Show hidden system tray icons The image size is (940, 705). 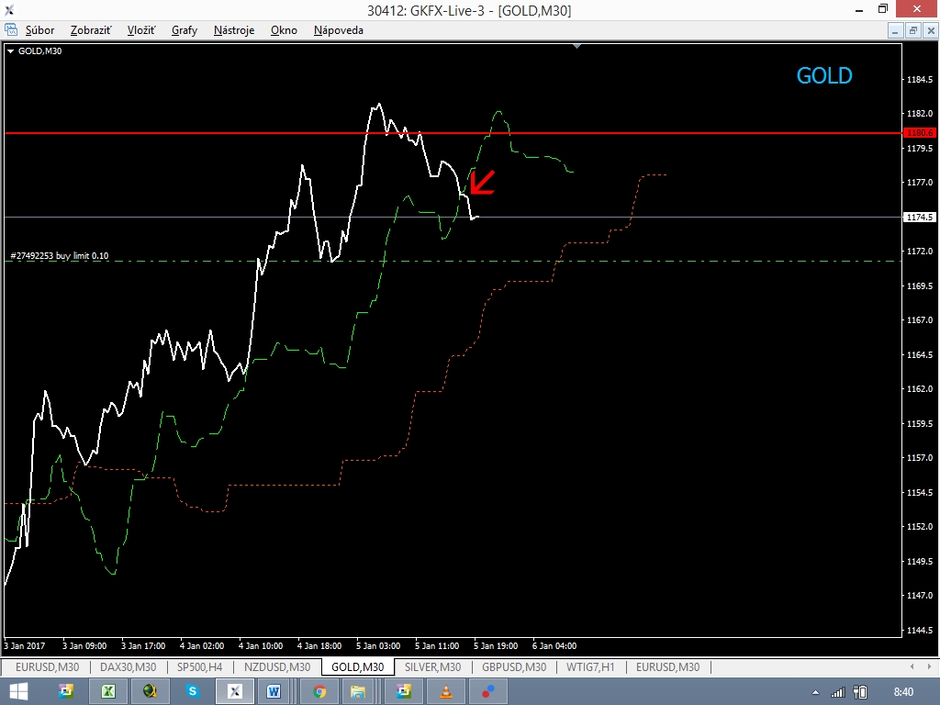815,693
